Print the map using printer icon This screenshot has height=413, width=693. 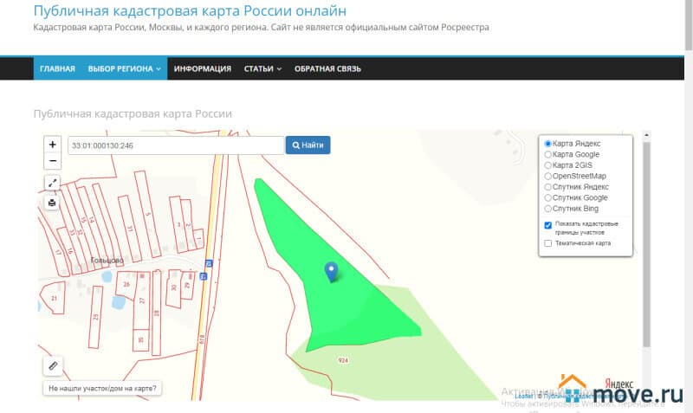tap(52, 203)
